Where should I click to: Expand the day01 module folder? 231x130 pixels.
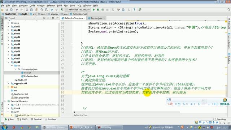pos(8,26)
